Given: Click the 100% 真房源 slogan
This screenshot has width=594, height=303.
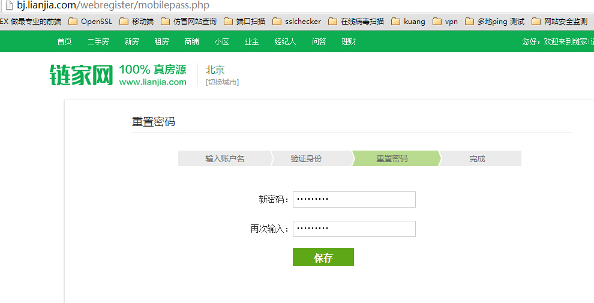Looking at the screenshot, I should [x=152, y=70].
